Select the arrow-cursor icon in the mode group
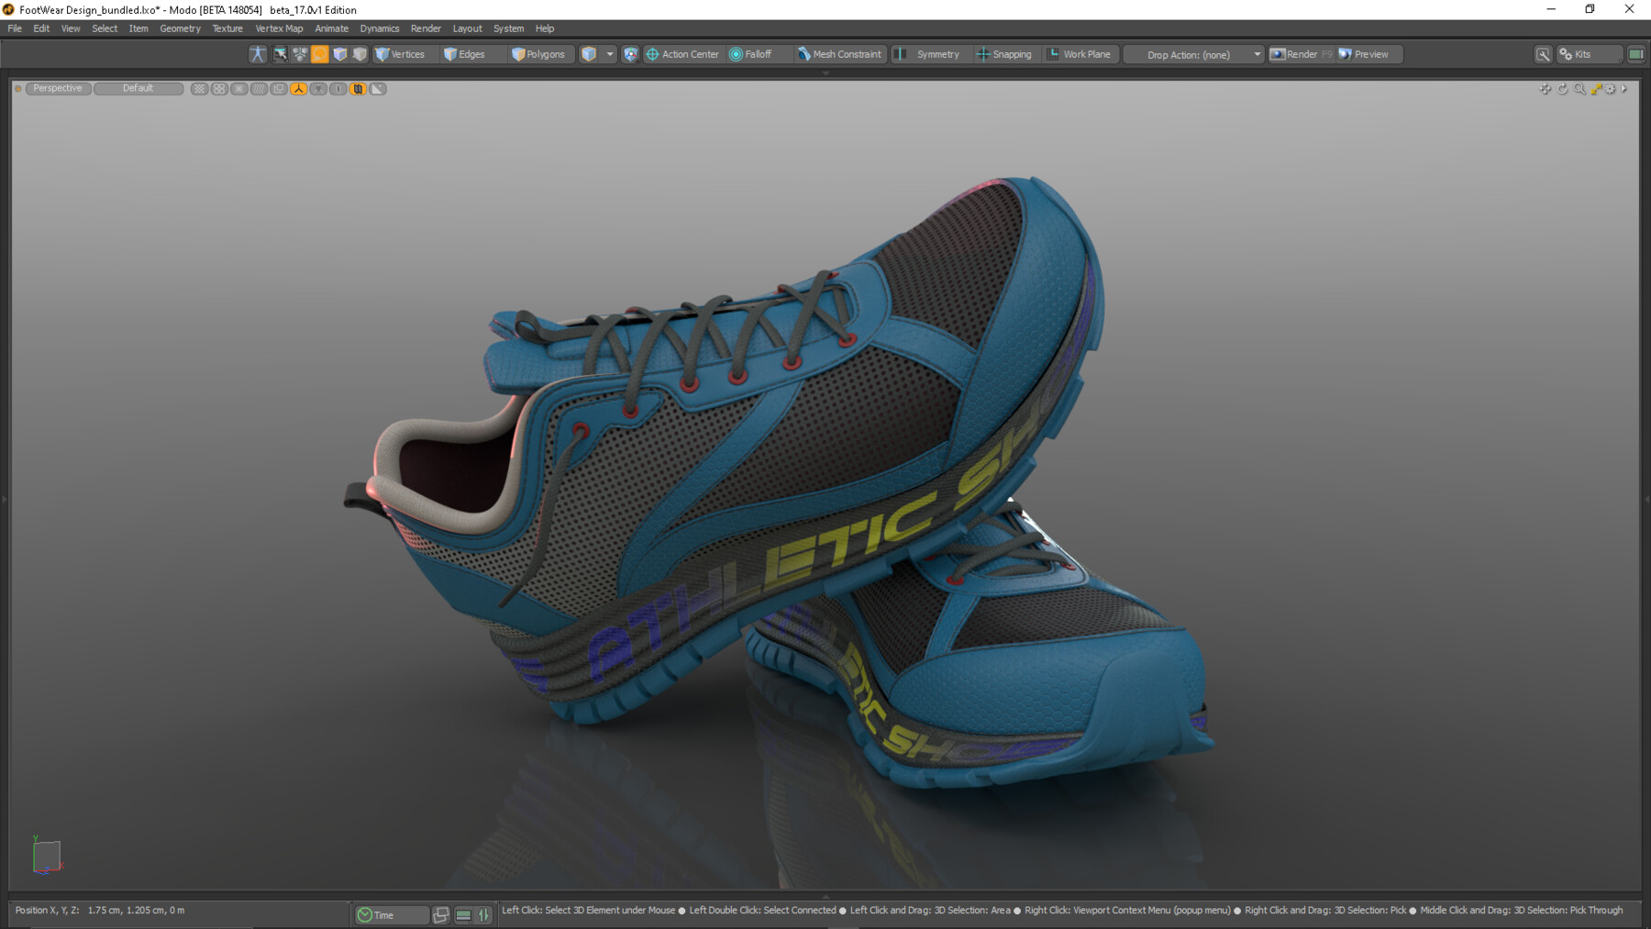1651x929 pixels. [280, 54]
